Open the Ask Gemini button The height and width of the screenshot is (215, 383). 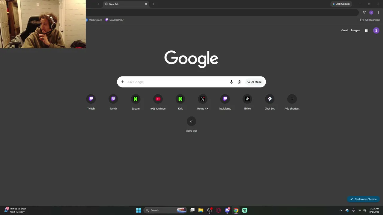click(341, 4)
